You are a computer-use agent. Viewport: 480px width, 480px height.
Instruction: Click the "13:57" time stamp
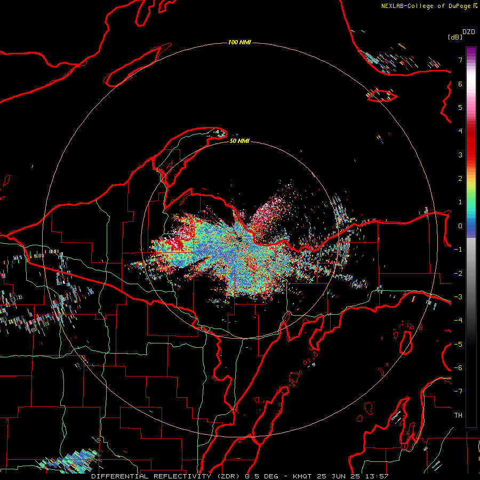click(x=377, y=476)
